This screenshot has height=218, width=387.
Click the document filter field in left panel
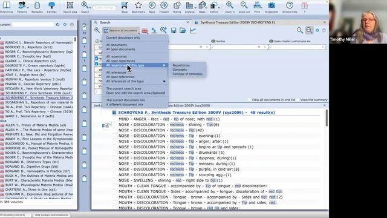[x=33, y=24]
